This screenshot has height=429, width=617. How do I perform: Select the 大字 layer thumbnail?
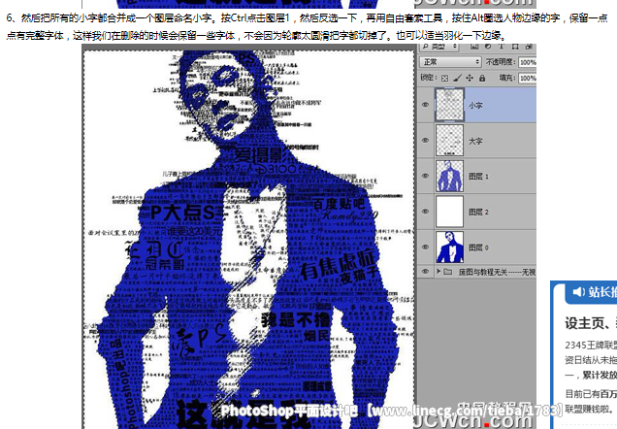point(449,141)
